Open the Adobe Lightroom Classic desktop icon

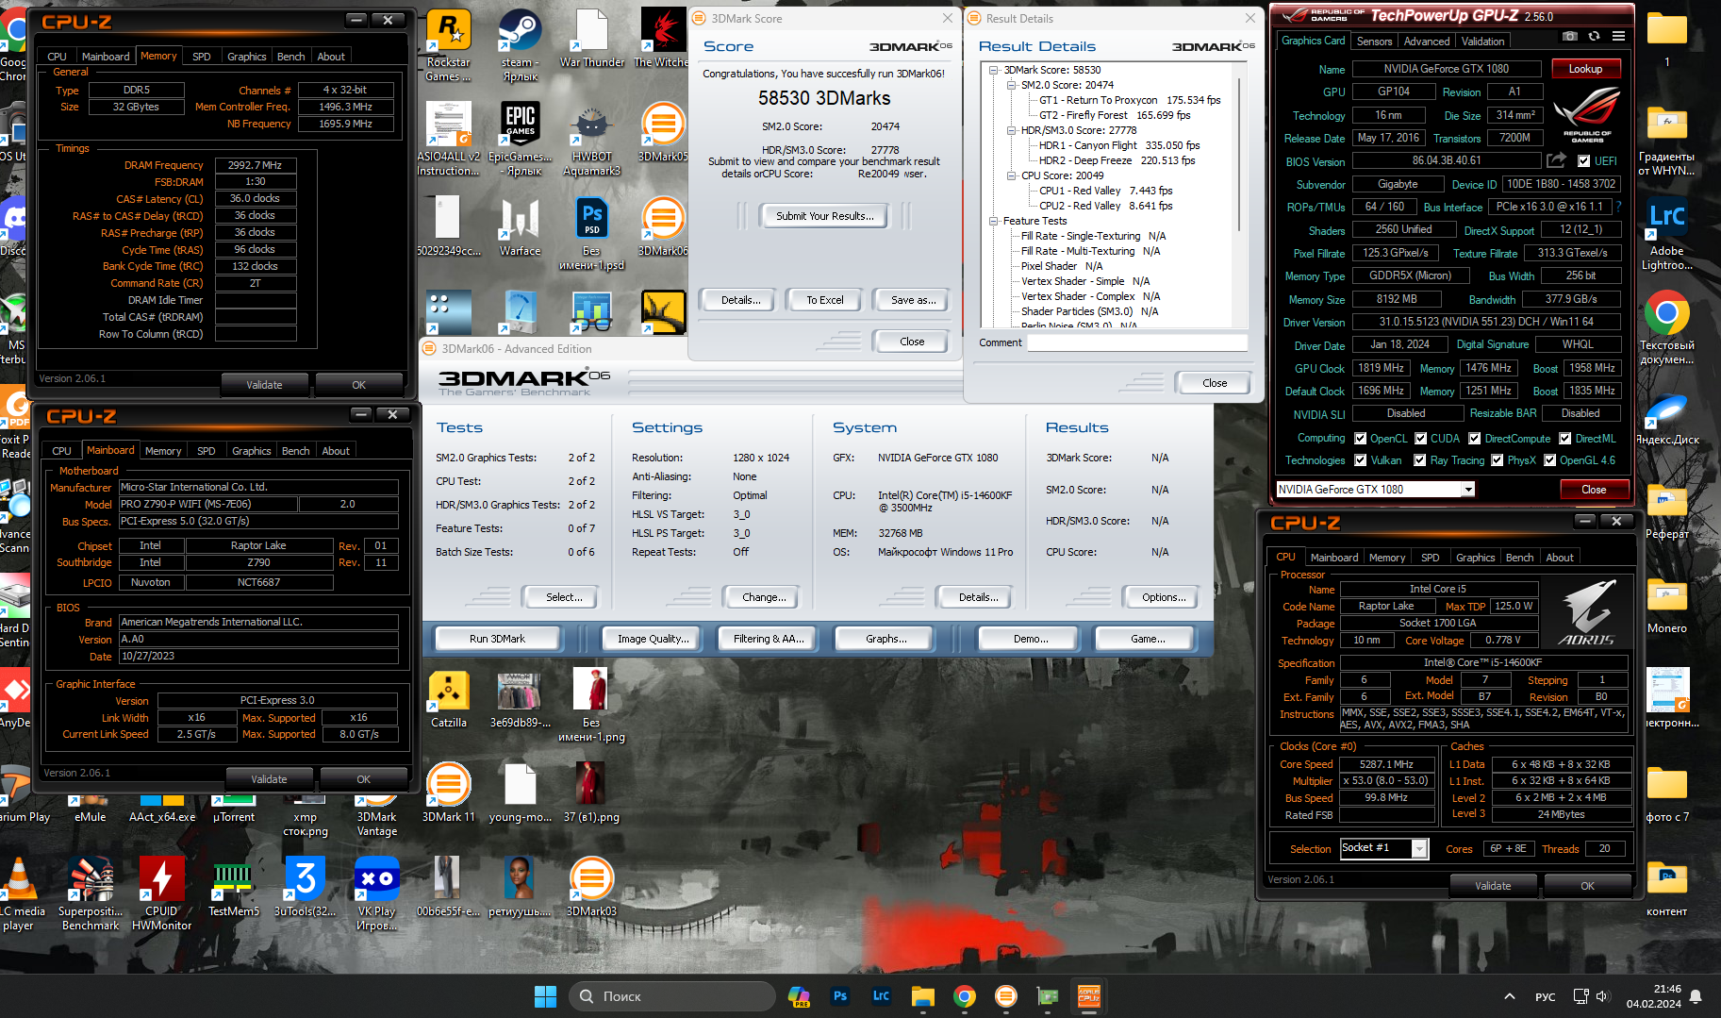1667,233
